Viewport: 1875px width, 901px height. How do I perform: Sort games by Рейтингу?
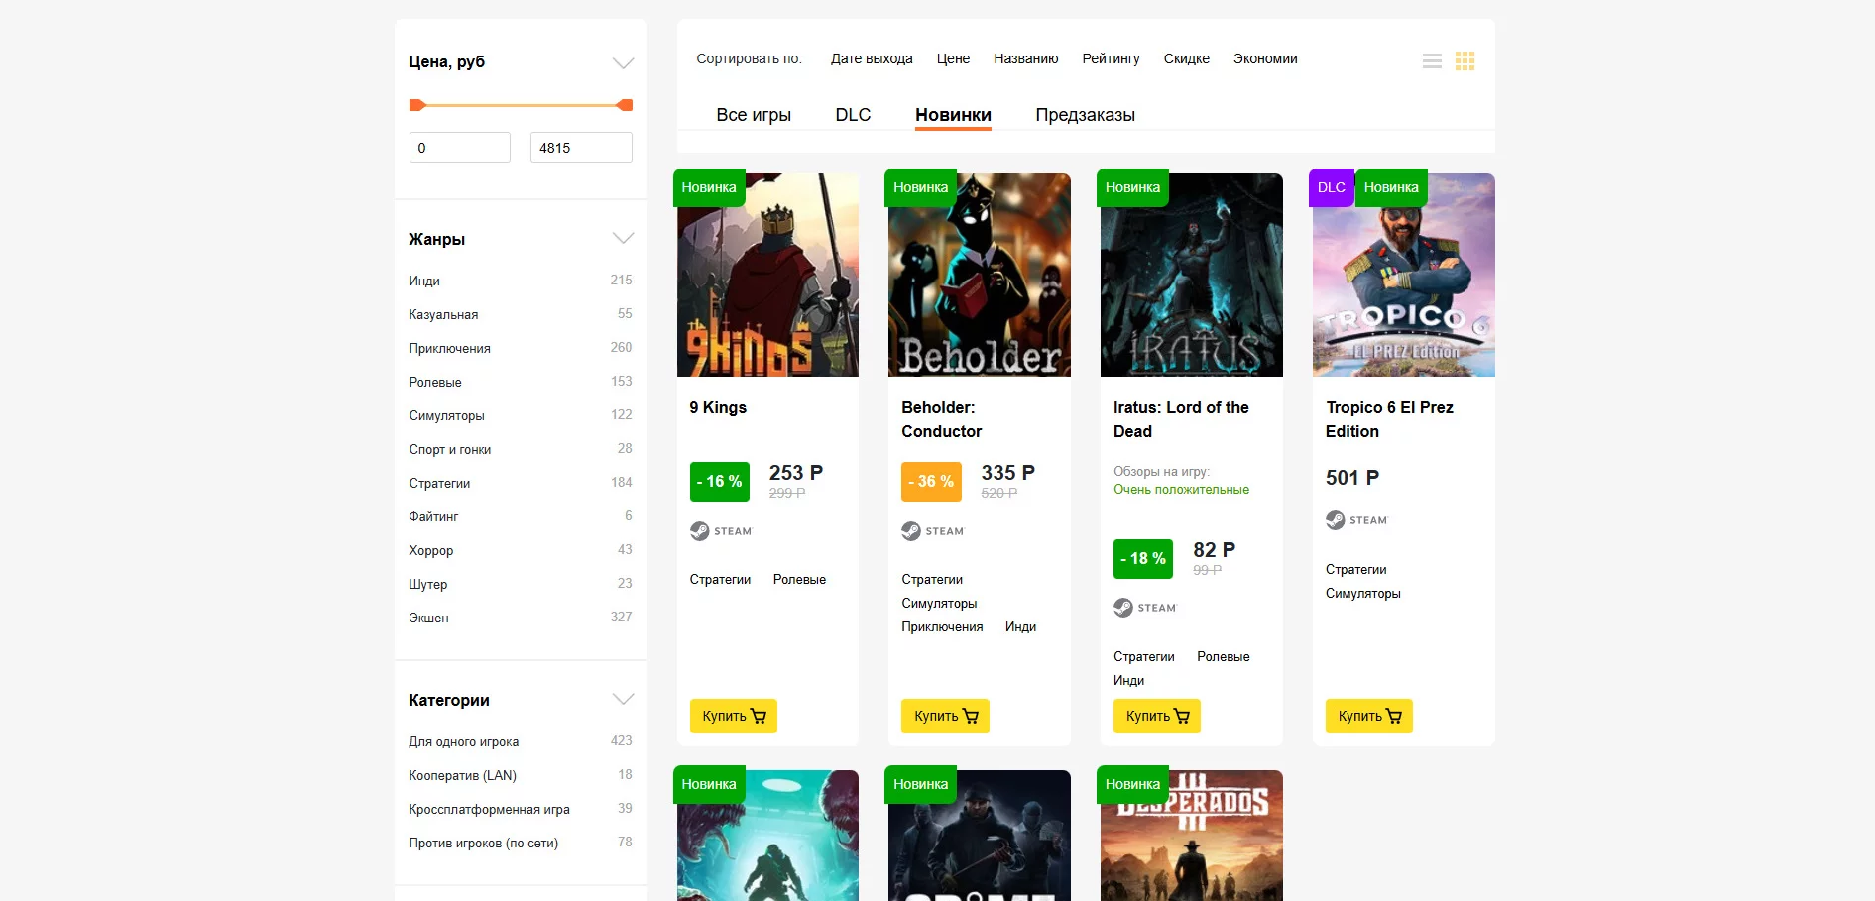click(x=1111, y=58)
